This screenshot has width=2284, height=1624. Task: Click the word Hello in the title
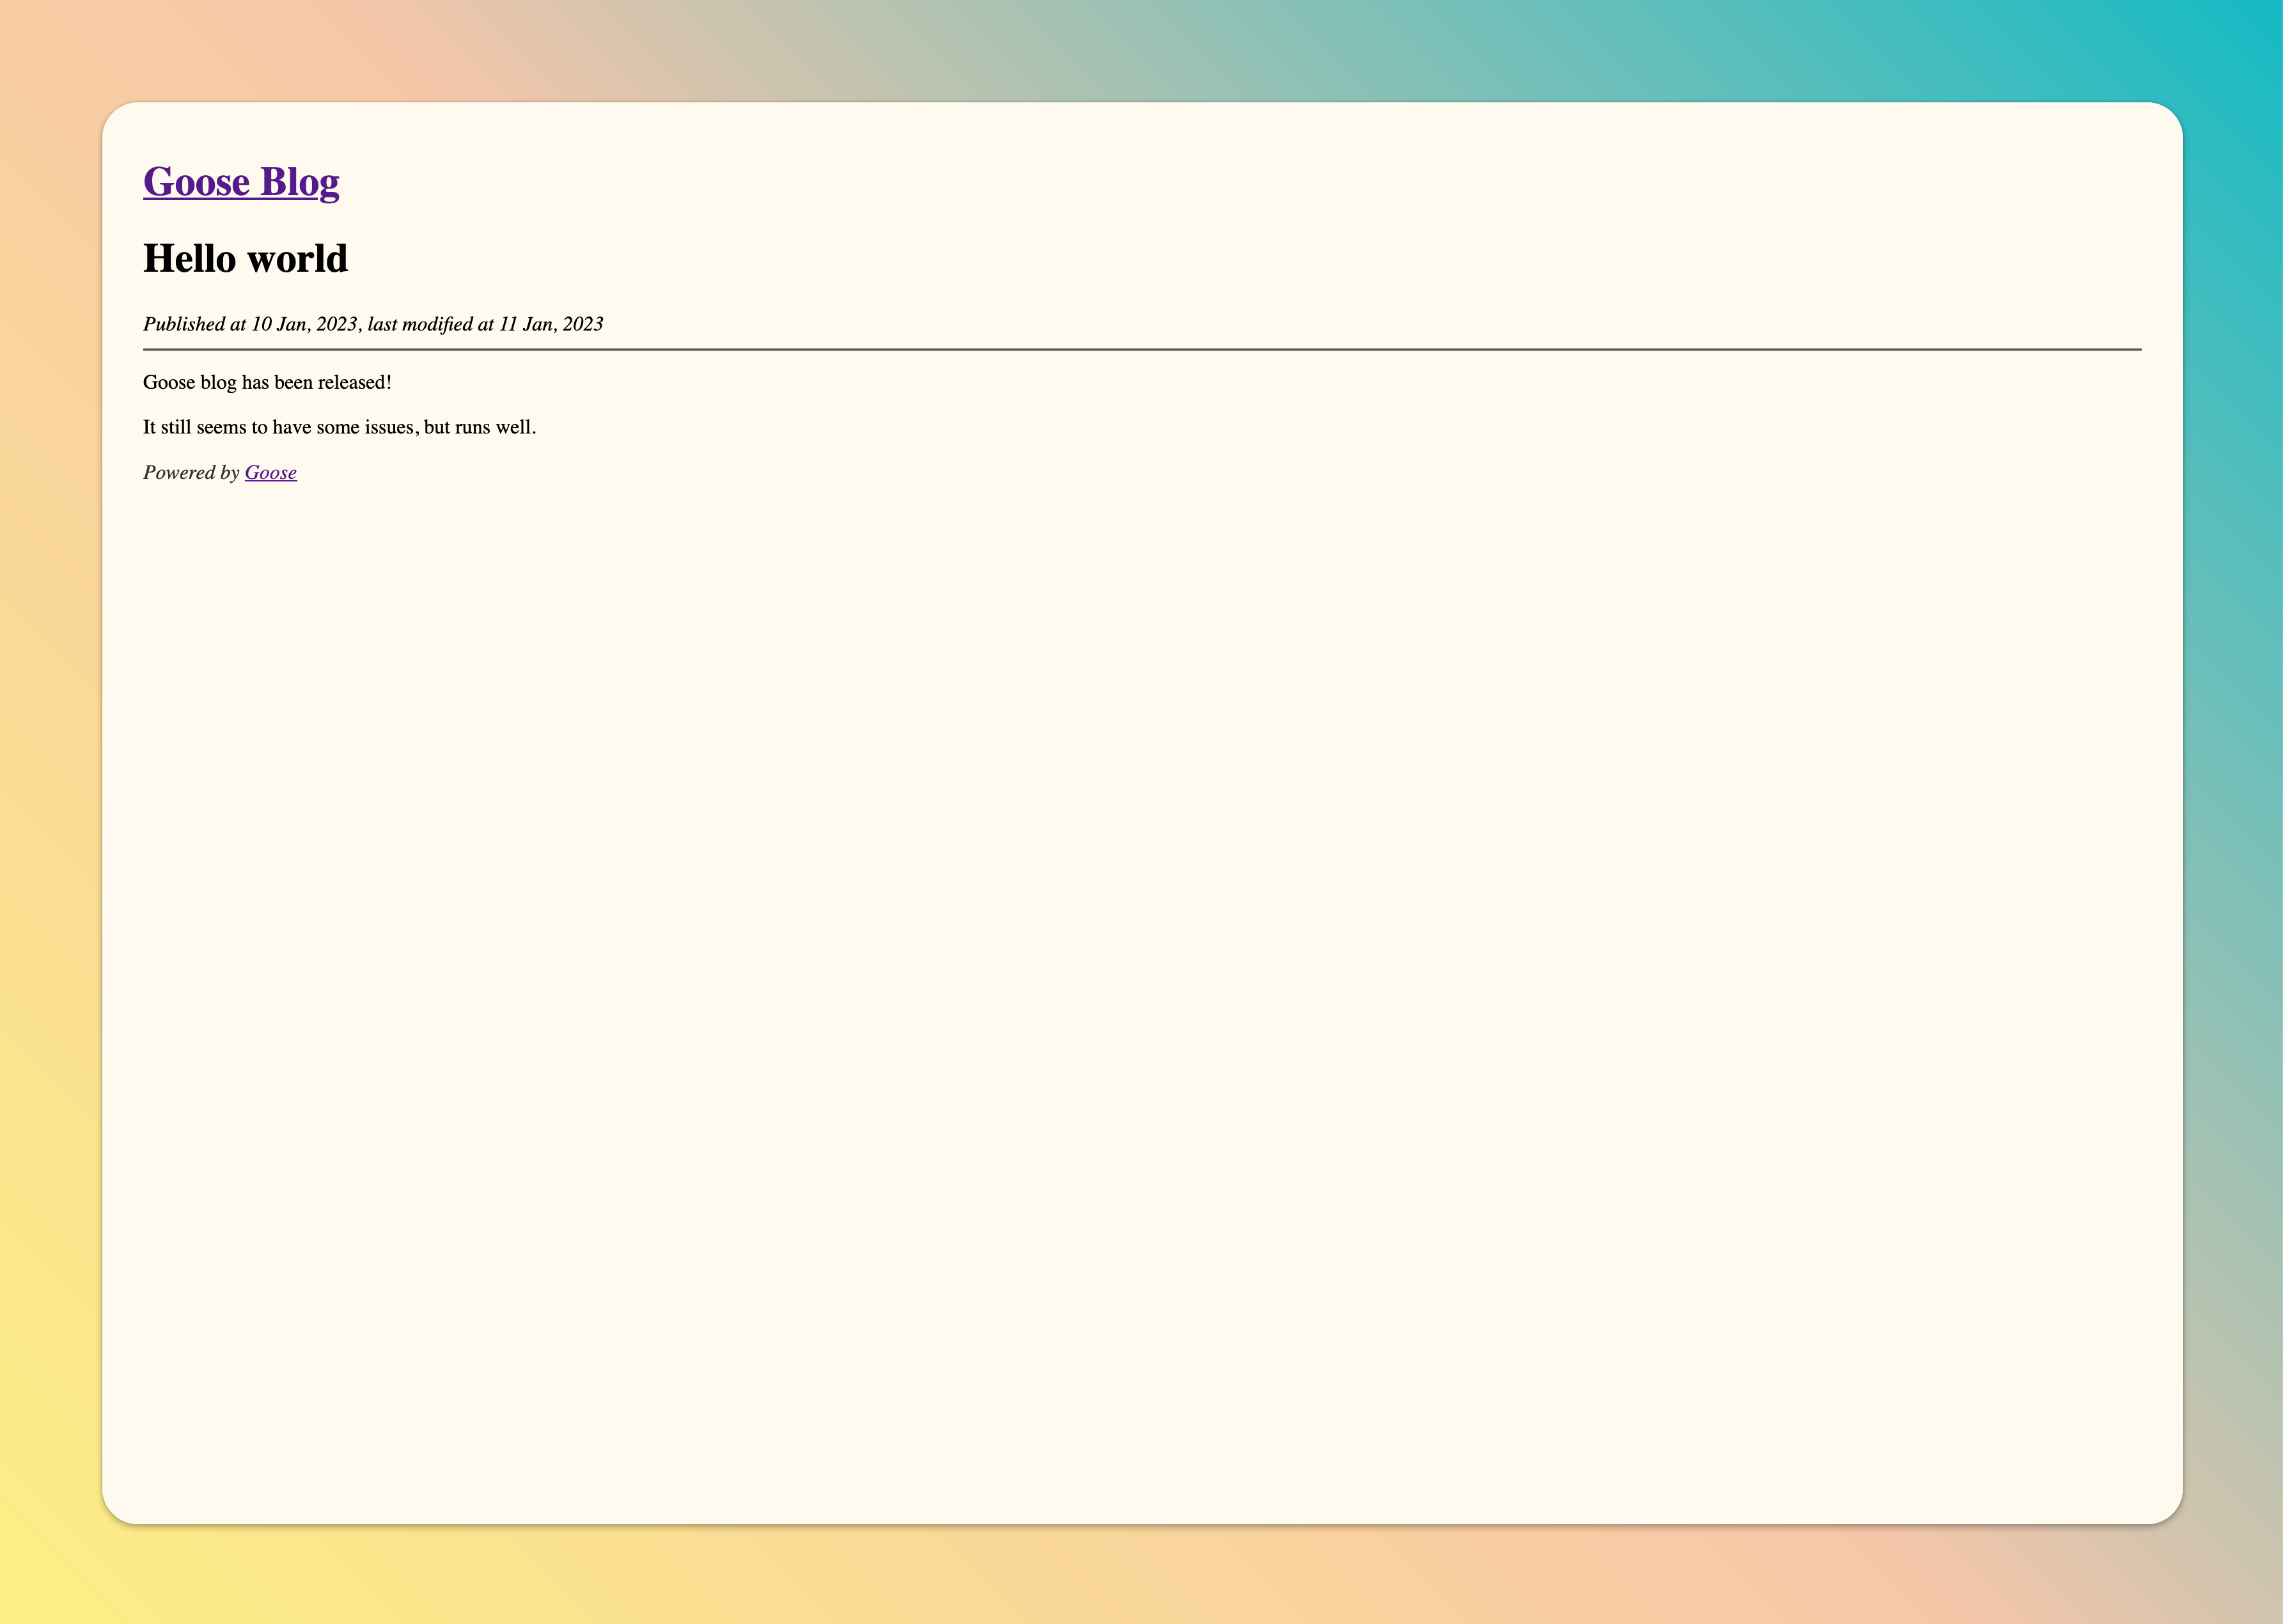click(190, 259)
